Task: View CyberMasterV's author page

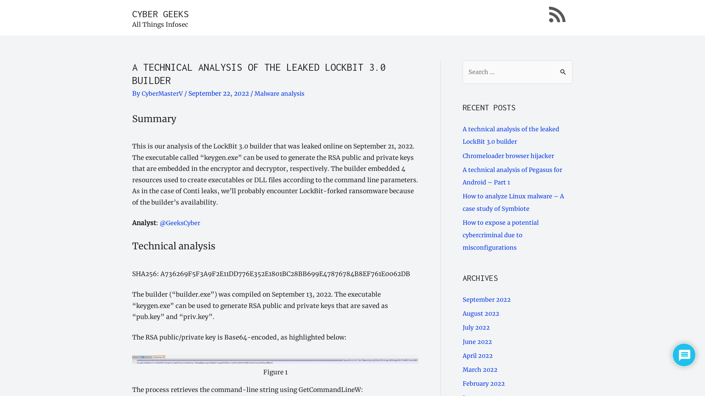Action: [162, 93]
